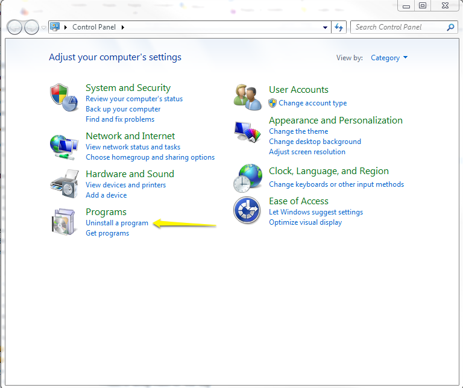Click Back up your computer
This screenshot has height=388, width=463.
(123, 109)
